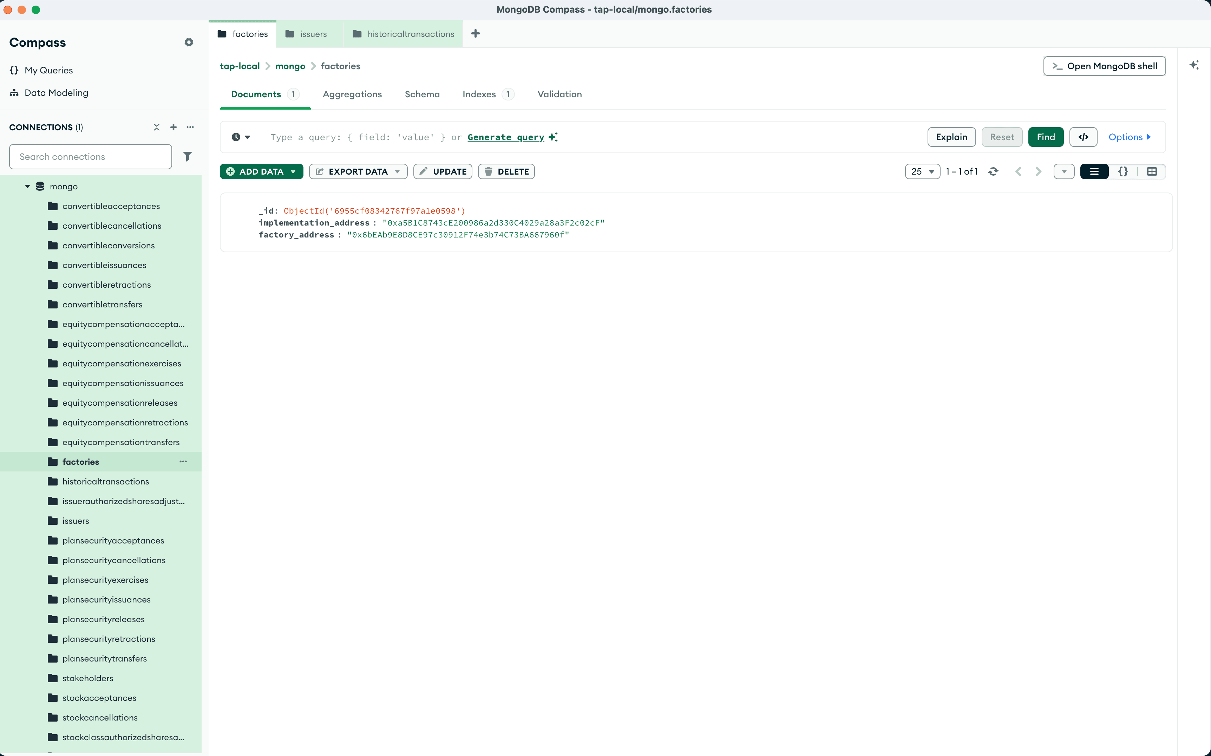Focus the Search connections field
1211x756 pixels.
[x=91, y=156]
